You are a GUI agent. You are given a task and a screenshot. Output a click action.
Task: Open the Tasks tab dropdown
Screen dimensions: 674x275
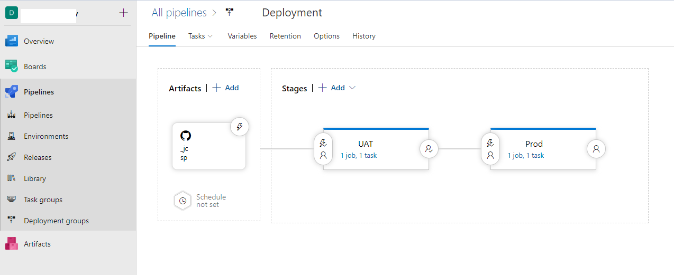201,36
